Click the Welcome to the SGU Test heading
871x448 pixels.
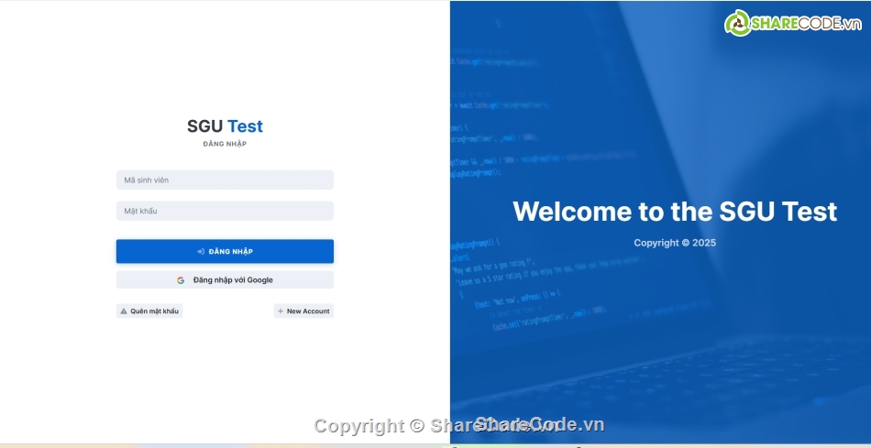pos(674,212)
